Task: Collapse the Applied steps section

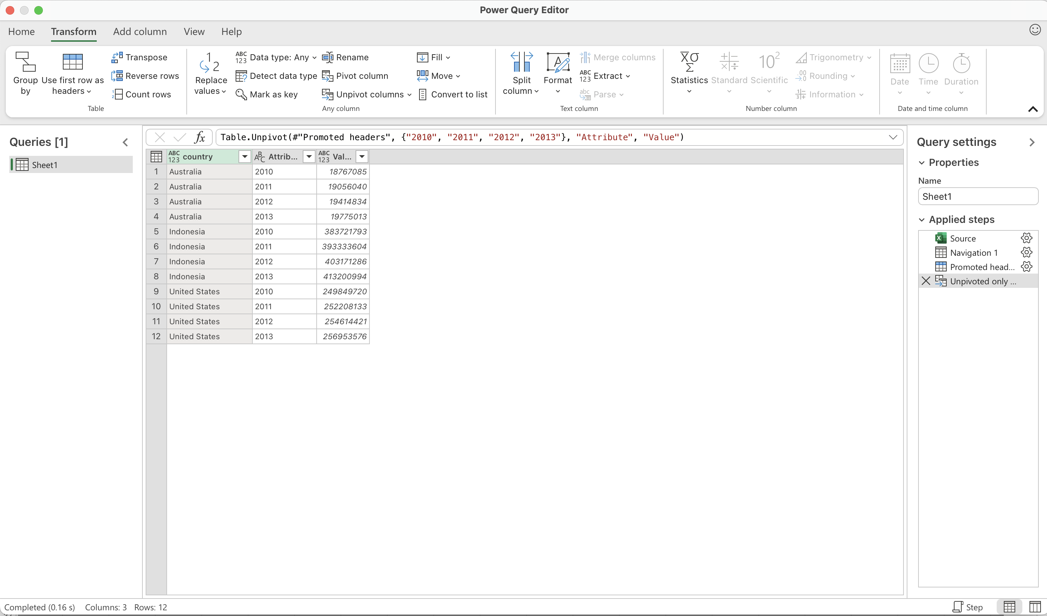Action: click(x=922, y=220)
